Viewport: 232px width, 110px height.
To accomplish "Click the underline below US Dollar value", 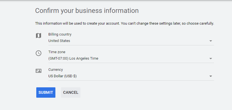I will click(131, 80).
